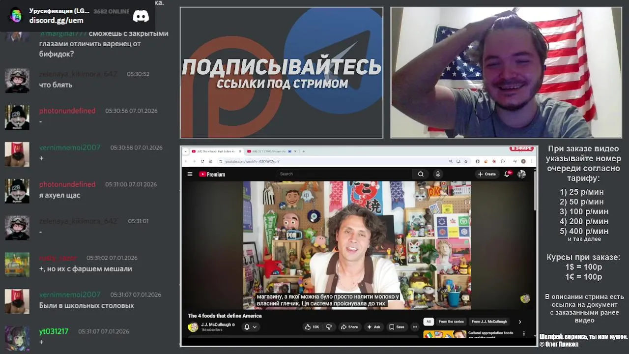The height and width of the screenshot is (354, 629).
Task: Click the YouTube video player
Action: [357, 245]
